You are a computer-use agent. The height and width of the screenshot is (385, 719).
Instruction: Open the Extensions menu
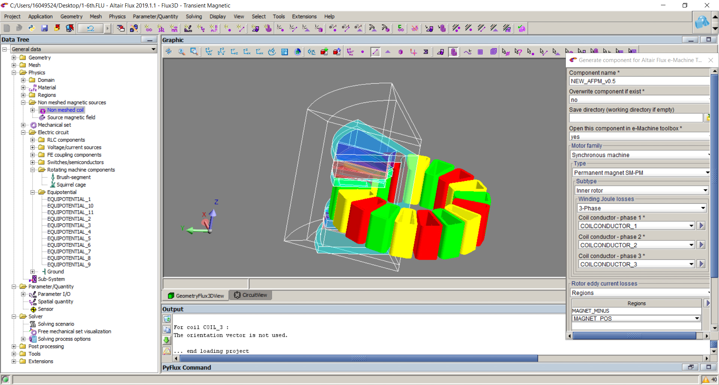304,16
